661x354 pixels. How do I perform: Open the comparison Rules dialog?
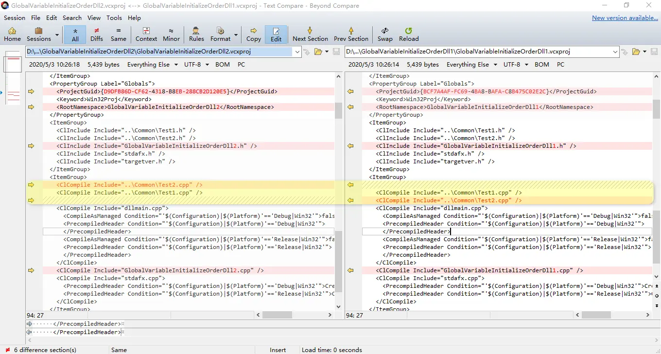click(196, 34)
